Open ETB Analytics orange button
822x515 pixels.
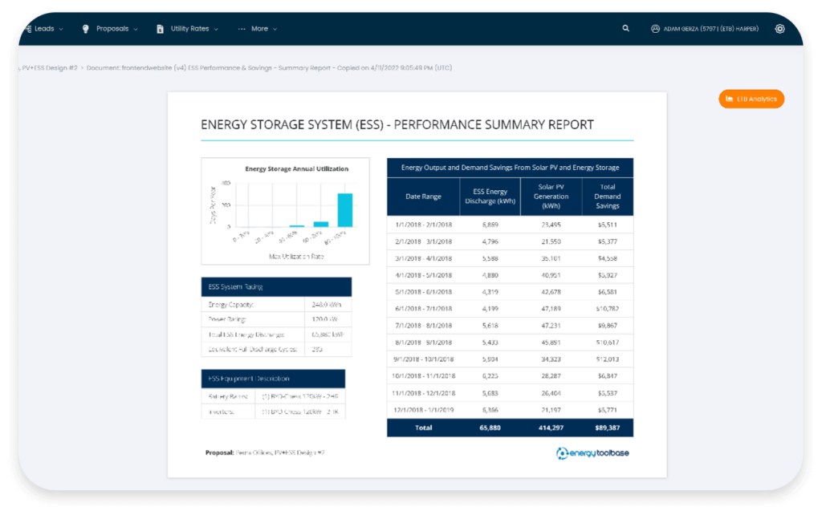click(751, 99)
